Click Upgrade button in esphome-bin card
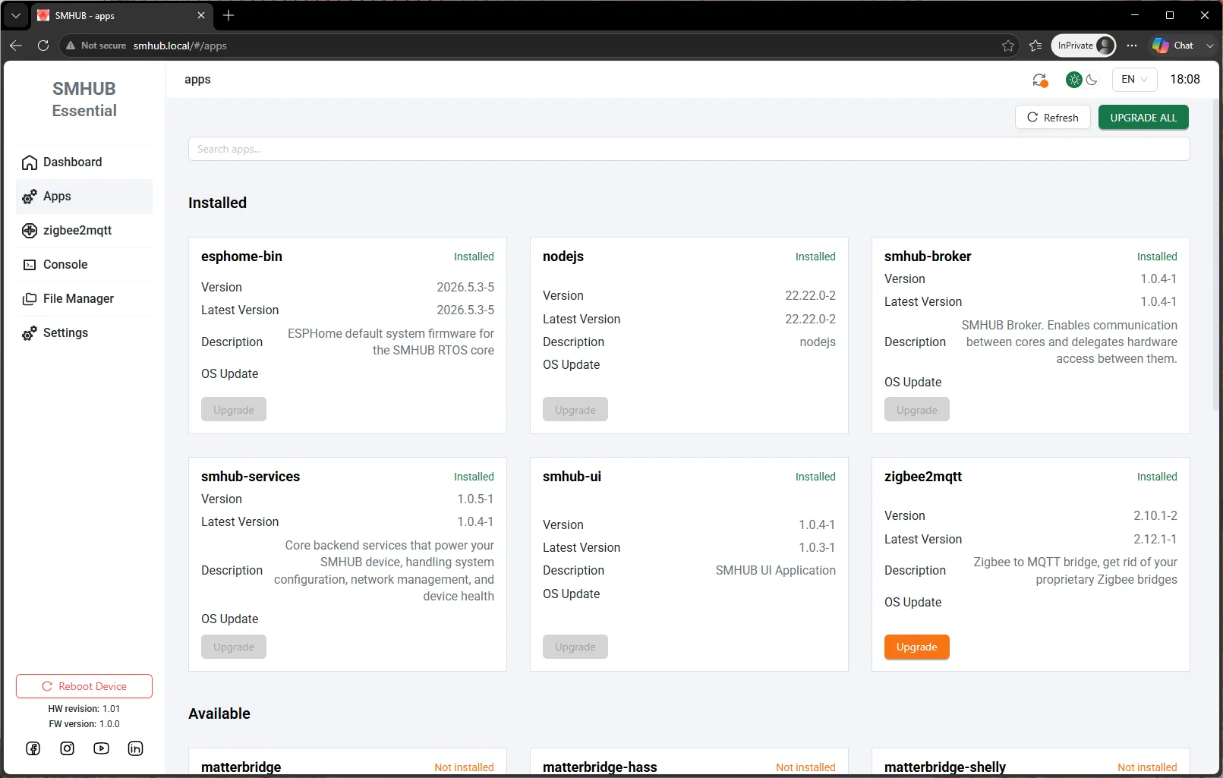This screenshot has width=1223, height=778. pyautogui.click(x=234, y=410)
